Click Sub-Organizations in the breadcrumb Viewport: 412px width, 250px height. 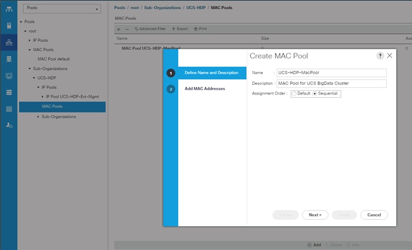162,8
